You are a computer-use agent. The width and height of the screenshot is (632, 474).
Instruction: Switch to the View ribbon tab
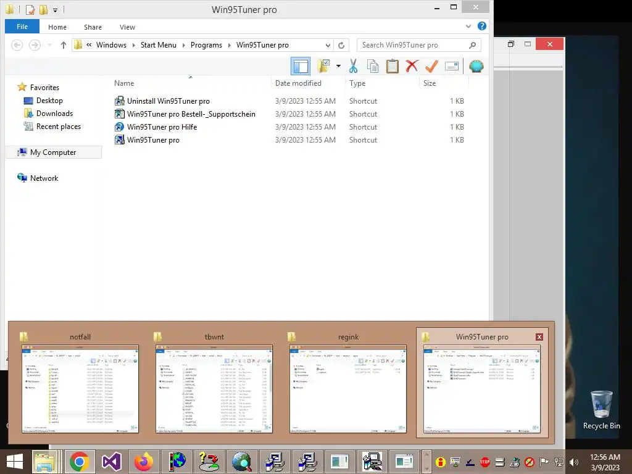coord(127,27)
